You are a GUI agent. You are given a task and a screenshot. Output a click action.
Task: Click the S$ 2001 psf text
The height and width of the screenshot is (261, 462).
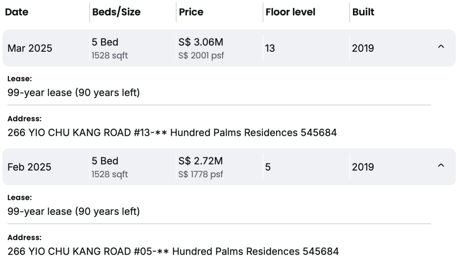pyautogui.click(x=201, y=56)
